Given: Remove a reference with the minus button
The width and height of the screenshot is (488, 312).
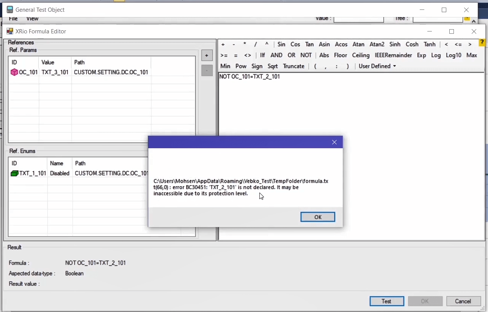Looking at the screenshot, I should (207, 70).
